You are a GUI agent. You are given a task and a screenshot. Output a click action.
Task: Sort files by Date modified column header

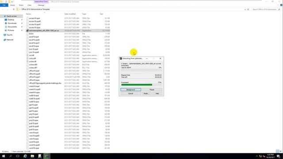(70, 14)
